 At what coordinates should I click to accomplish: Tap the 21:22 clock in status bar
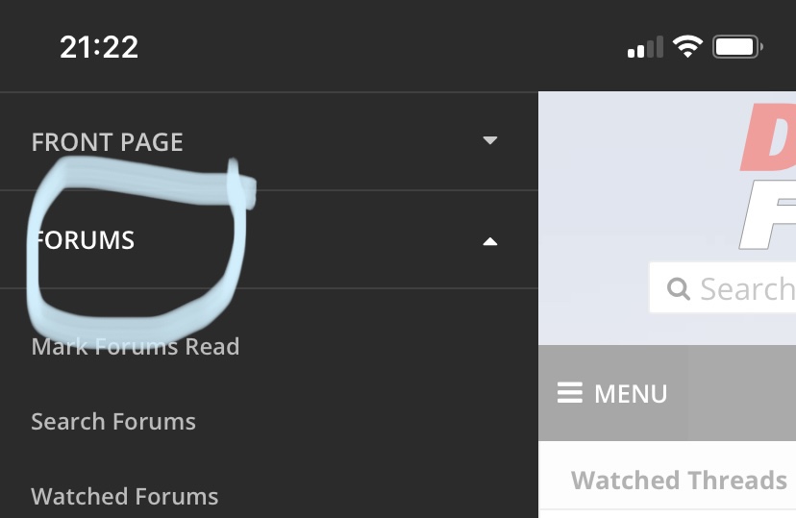[99, 46]
